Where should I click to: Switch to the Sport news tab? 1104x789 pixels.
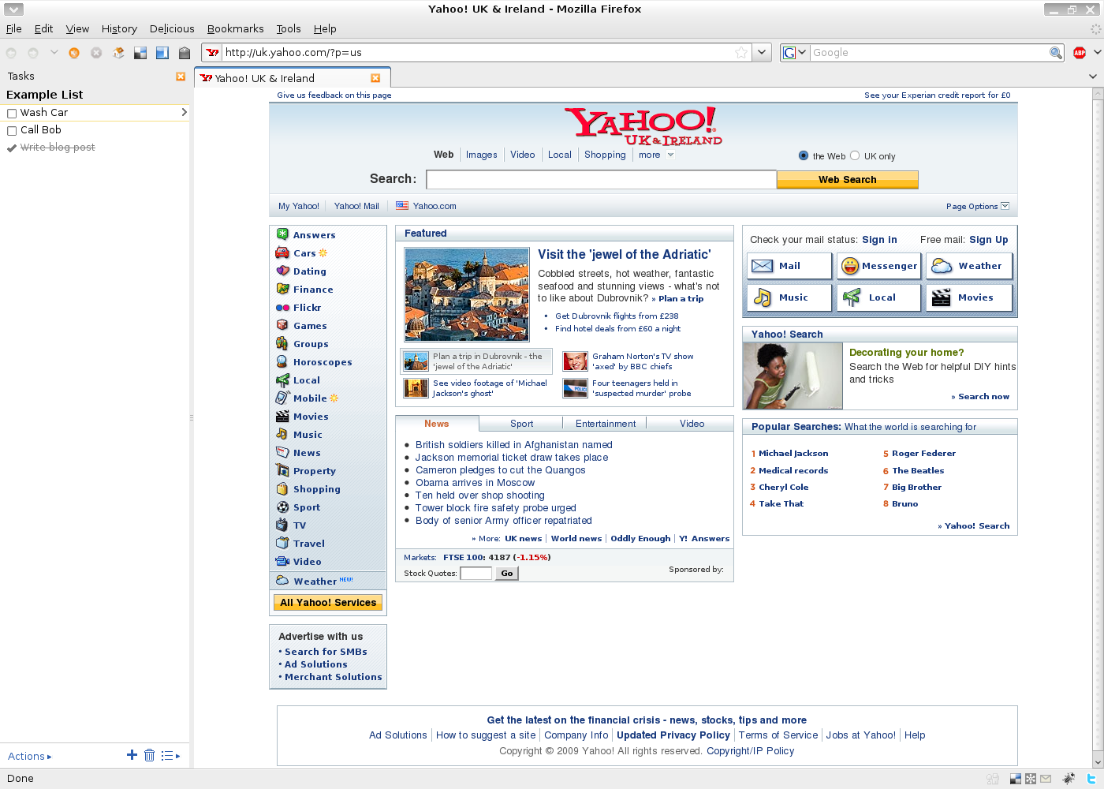(521, 424)
